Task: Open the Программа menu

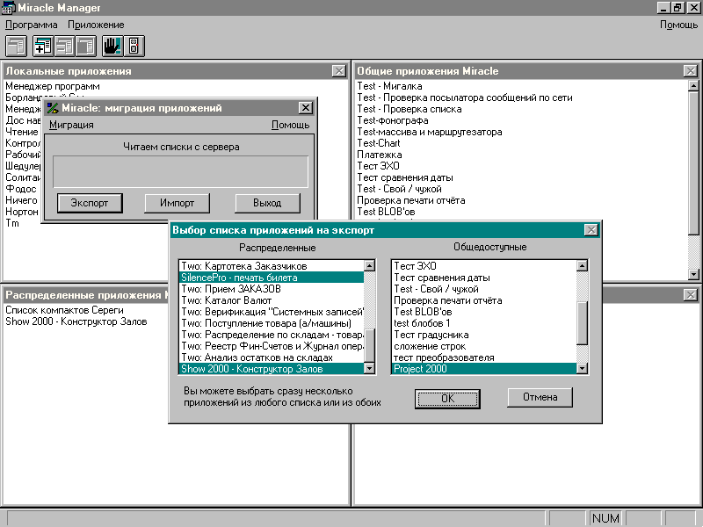Action: point(32,25)
